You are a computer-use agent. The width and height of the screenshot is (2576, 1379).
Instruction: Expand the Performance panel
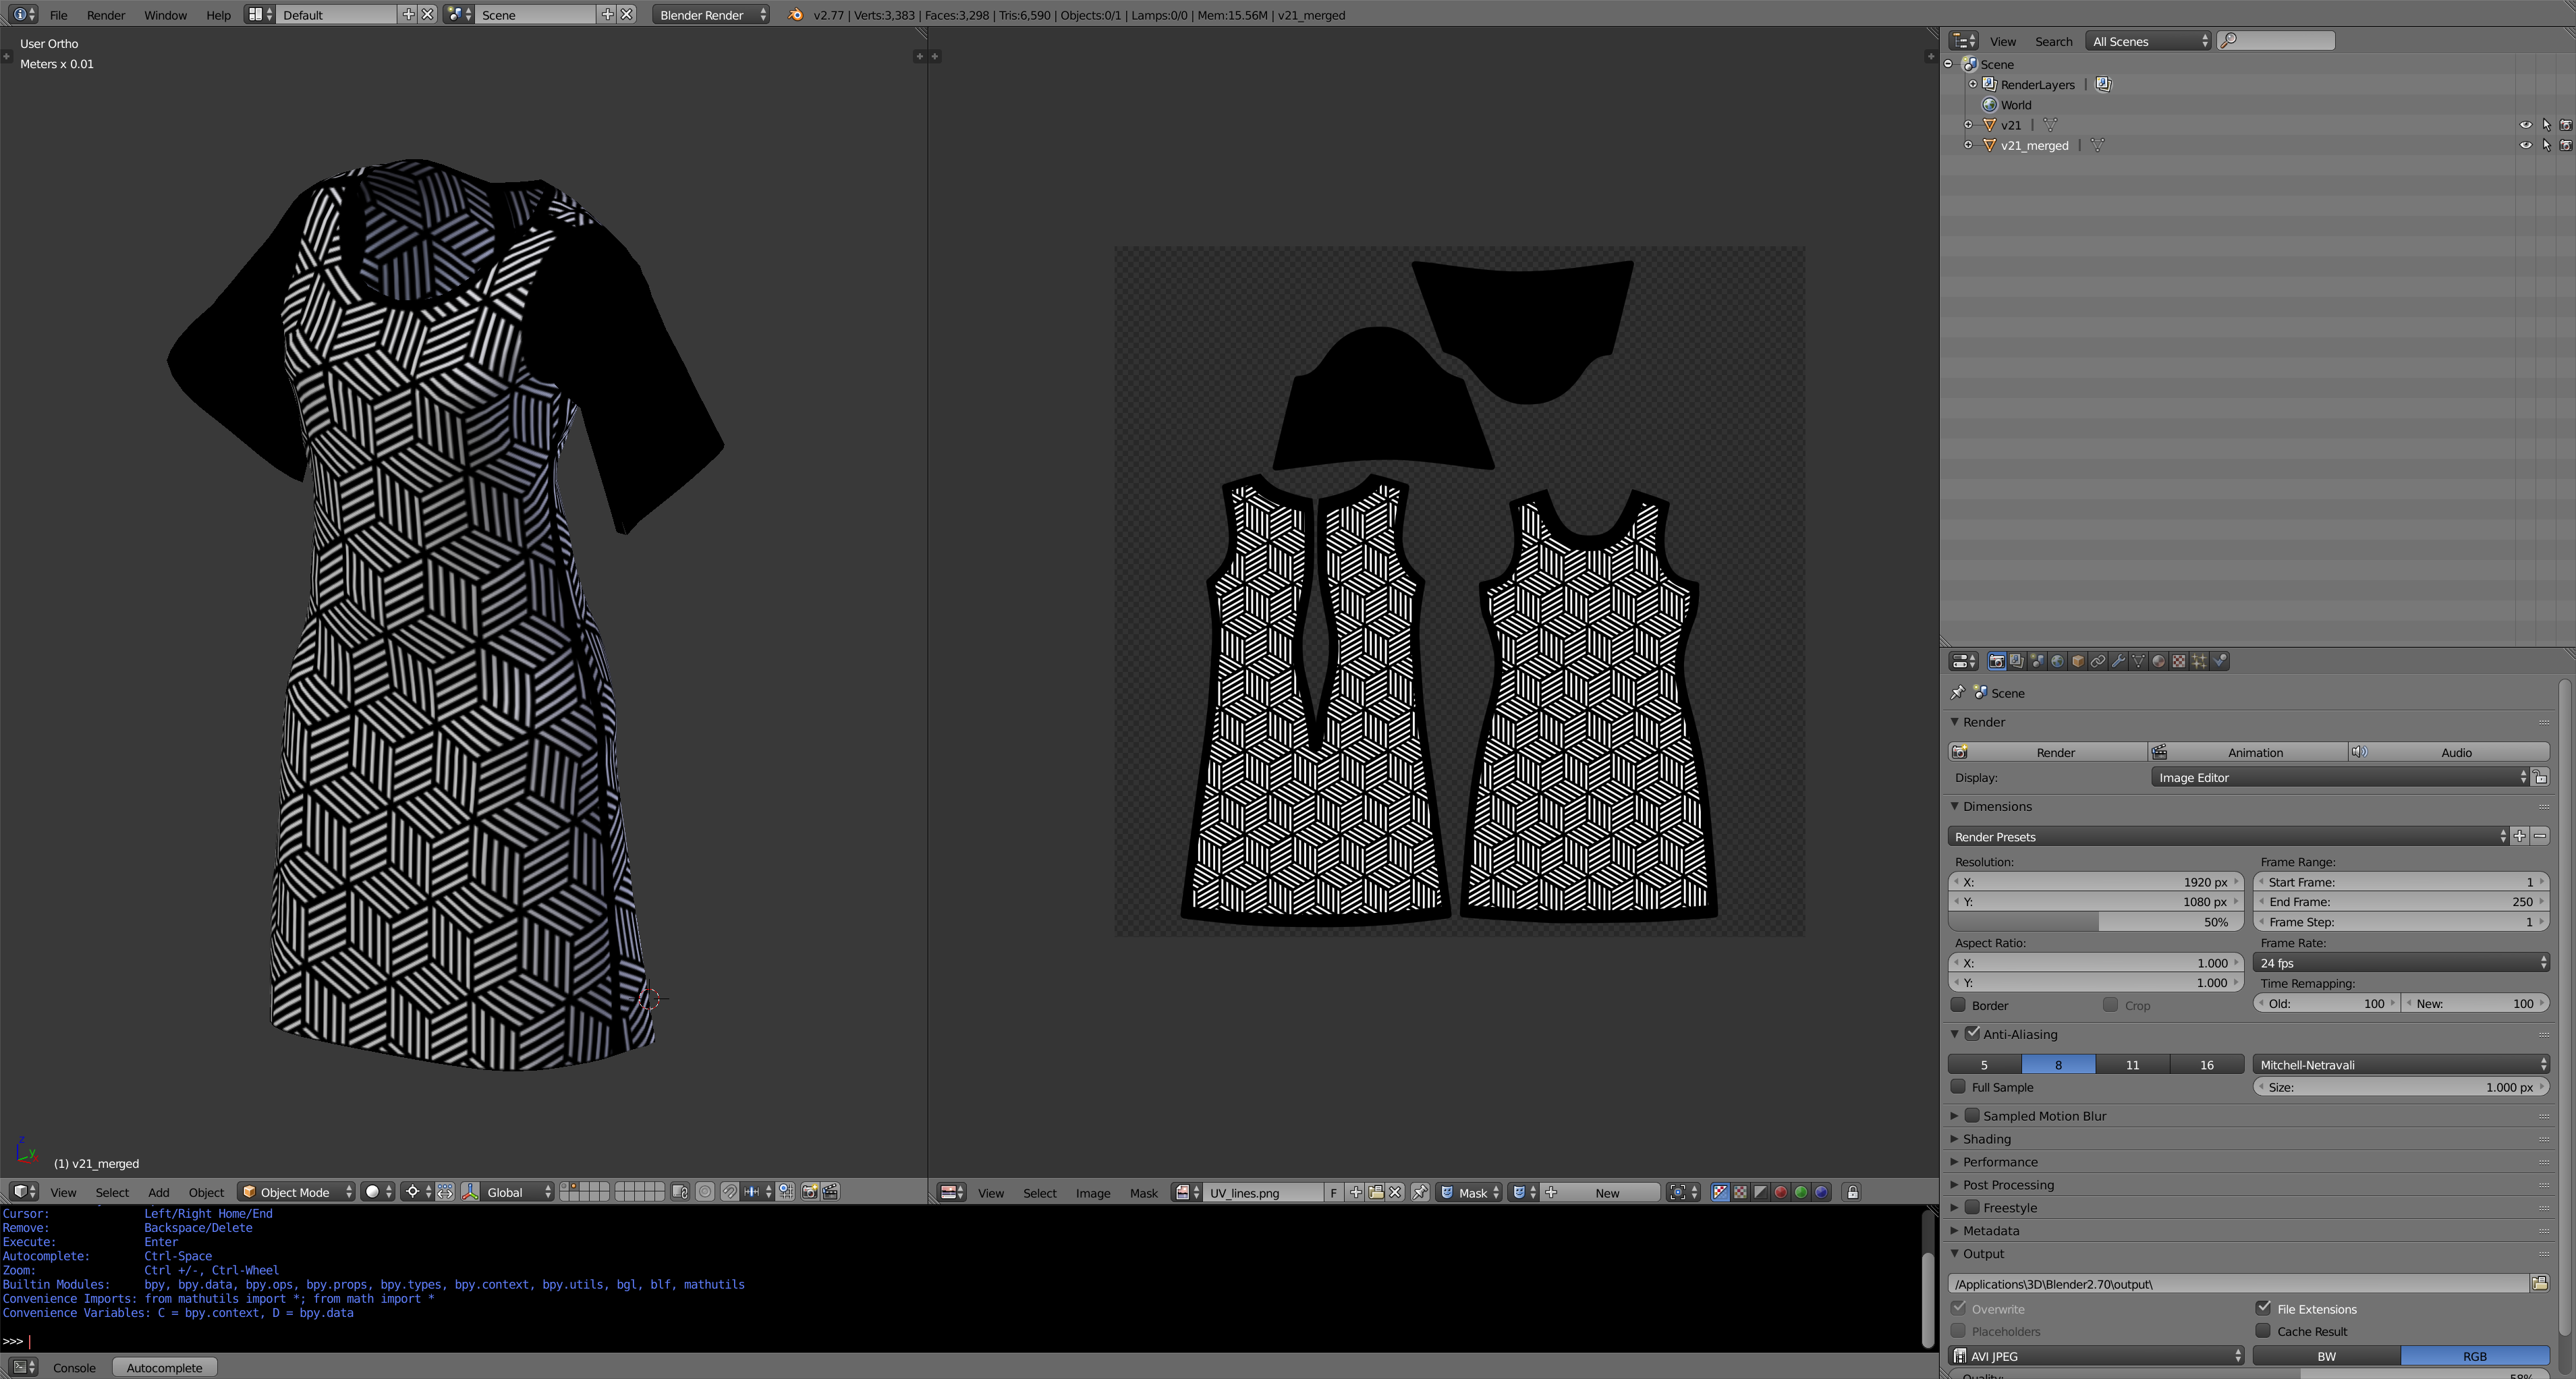(2000, 1162)
